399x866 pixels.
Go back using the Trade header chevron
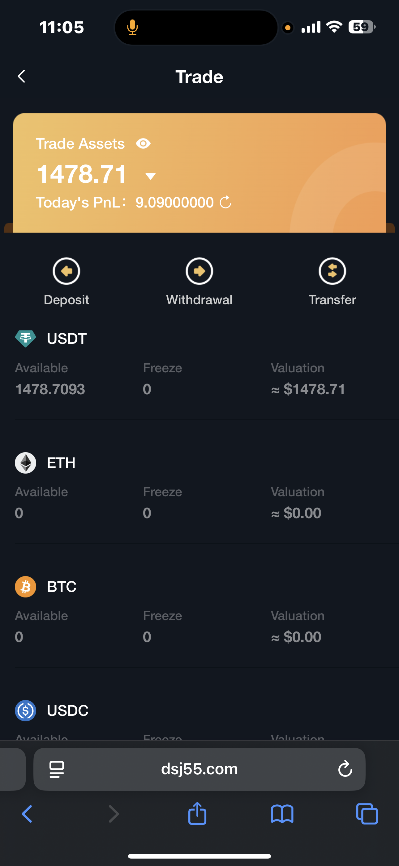[x=21, y=77]
